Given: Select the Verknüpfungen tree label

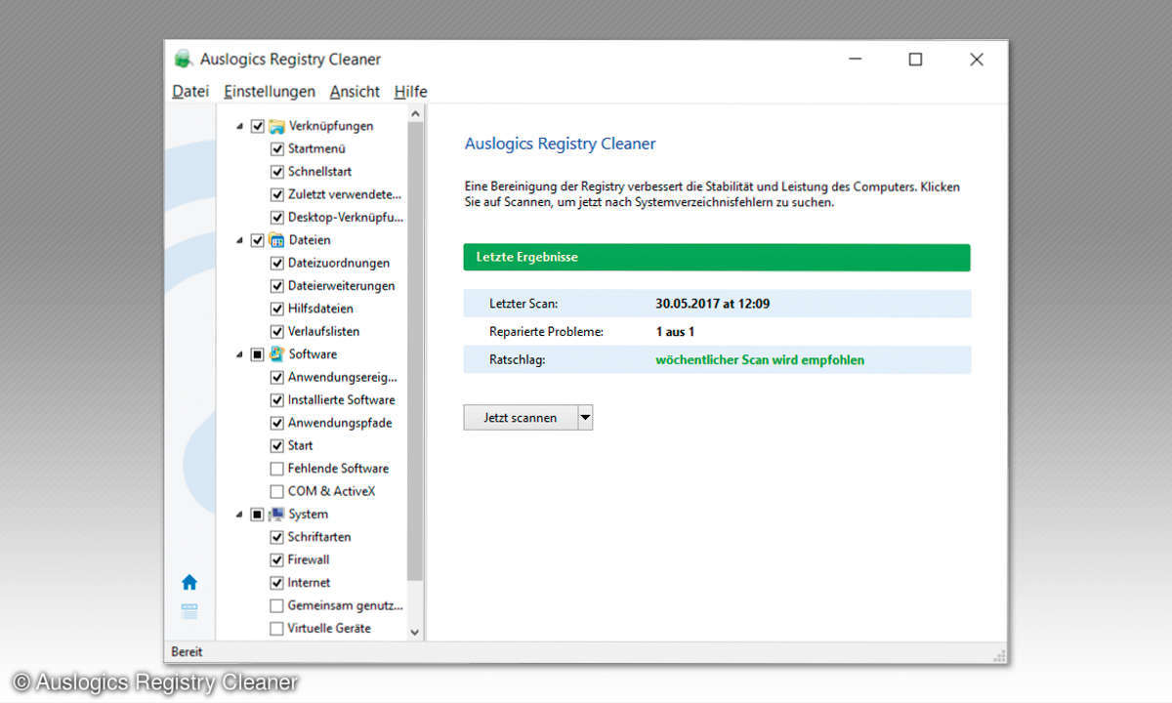Looking at the screenshot, I should click(331, 126).
